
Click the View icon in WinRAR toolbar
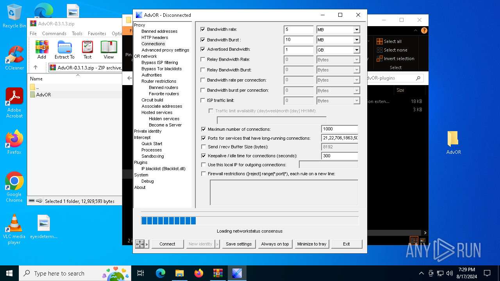pyautogui.click(x=109, y=50)
